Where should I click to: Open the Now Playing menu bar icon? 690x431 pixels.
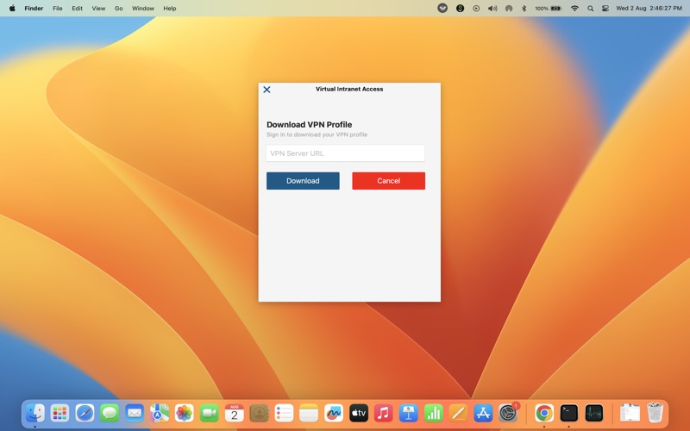pyautogui.click(x=476, y=8)
